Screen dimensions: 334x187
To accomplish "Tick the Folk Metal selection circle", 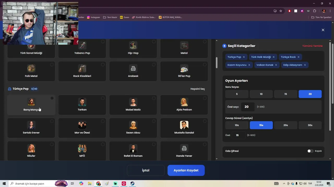I will coord(52,65).
